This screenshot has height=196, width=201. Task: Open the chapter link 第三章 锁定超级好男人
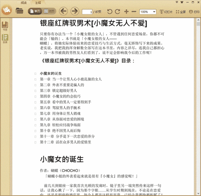pyautogui.click(x=58, y=91)
